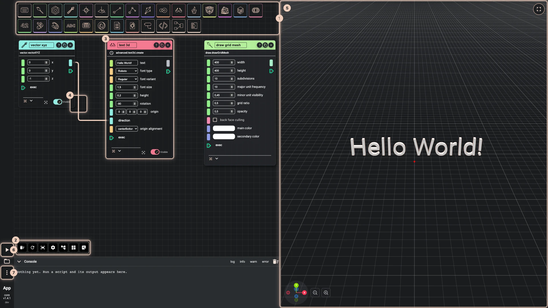Viewport: 548px width, 308px height.
Task: Open the nested hexagon category icon
Action: 55,10
